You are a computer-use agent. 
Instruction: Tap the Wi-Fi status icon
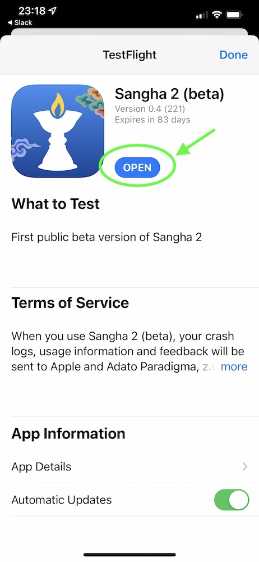click(216, 15)
